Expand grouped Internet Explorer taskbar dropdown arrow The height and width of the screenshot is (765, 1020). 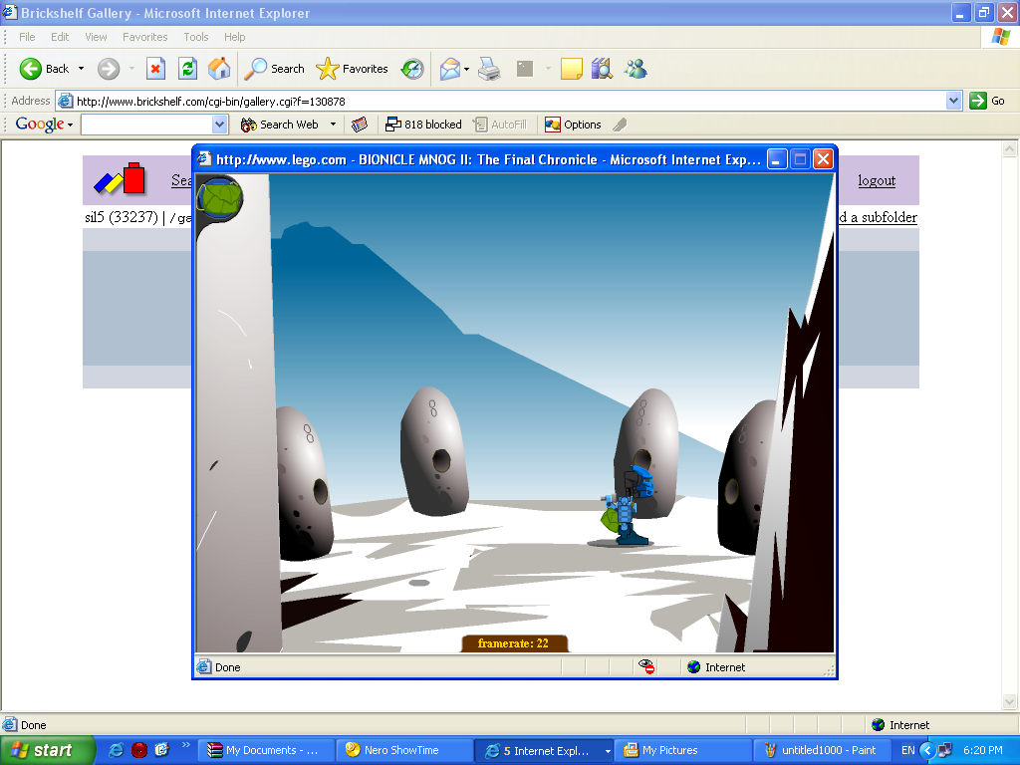(x=608, y=751)
